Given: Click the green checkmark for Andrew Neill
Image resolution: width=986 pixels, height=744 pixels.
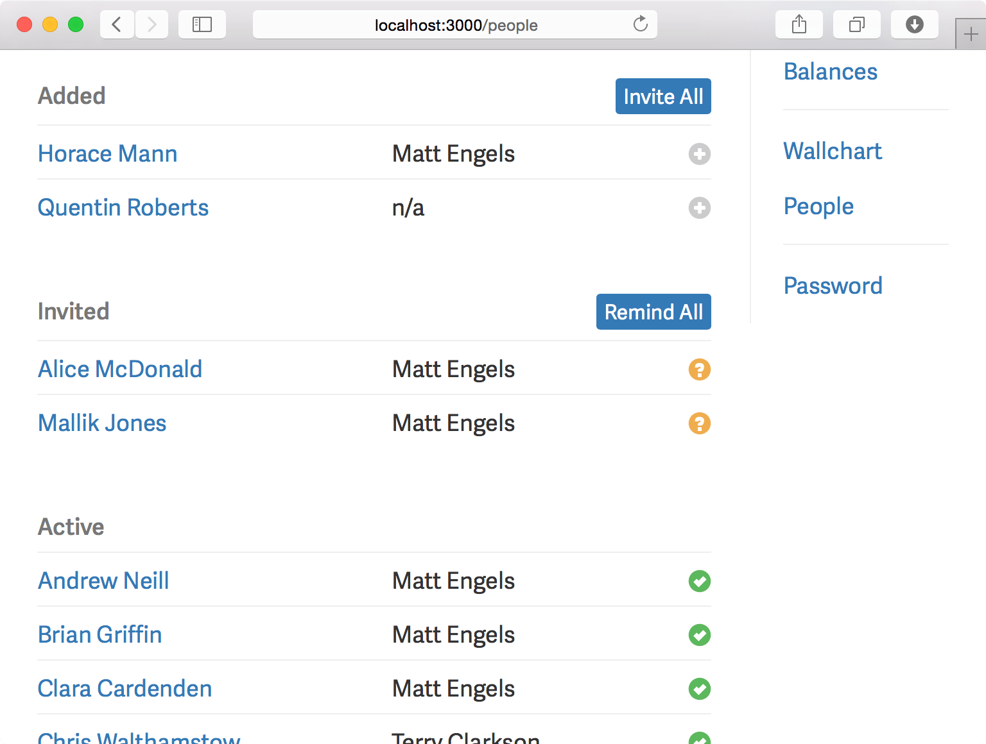Looking at the screenshot, I should coord(700,581).
